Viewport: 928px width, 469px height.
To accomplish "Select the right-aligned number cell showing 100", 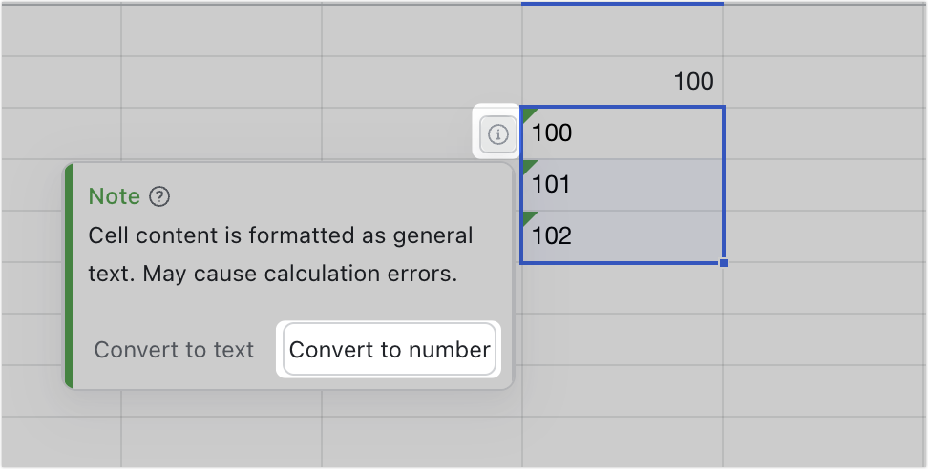I will 622,81.
